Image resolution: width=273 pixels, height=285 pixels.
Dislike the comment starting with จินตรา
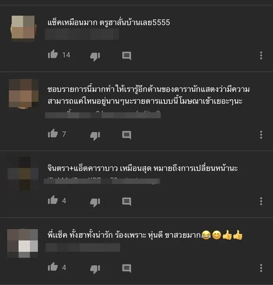coord(95,202)
